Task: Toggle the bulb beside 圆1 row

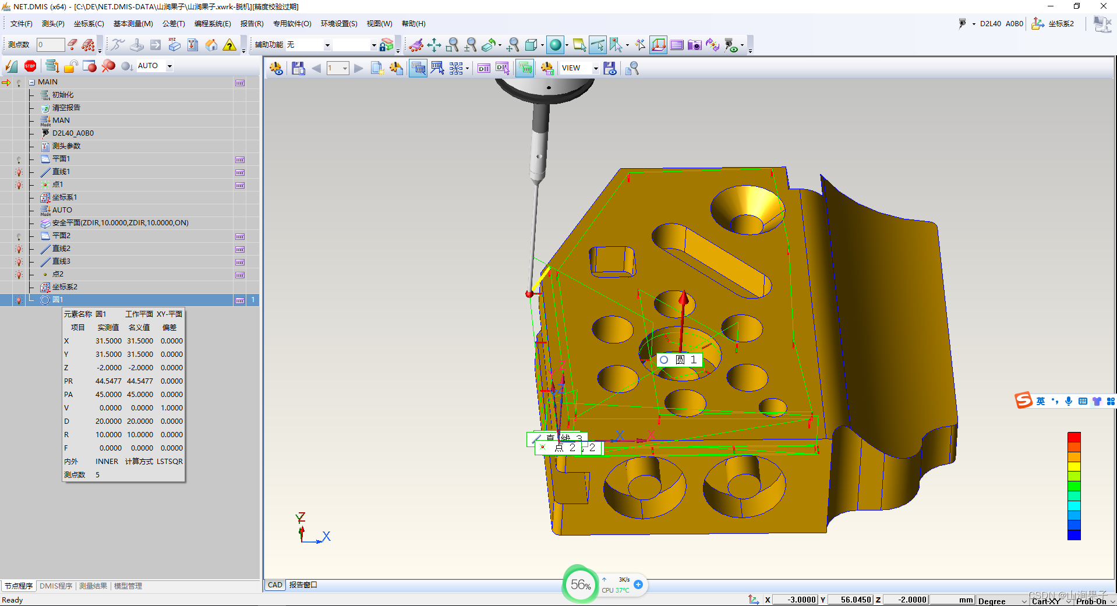Action: point(19,300)
